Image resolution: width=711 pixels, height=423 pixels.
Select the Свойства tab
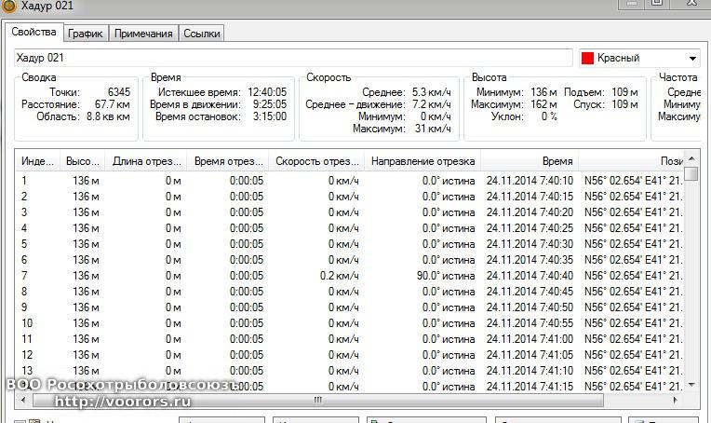[35, 33]
